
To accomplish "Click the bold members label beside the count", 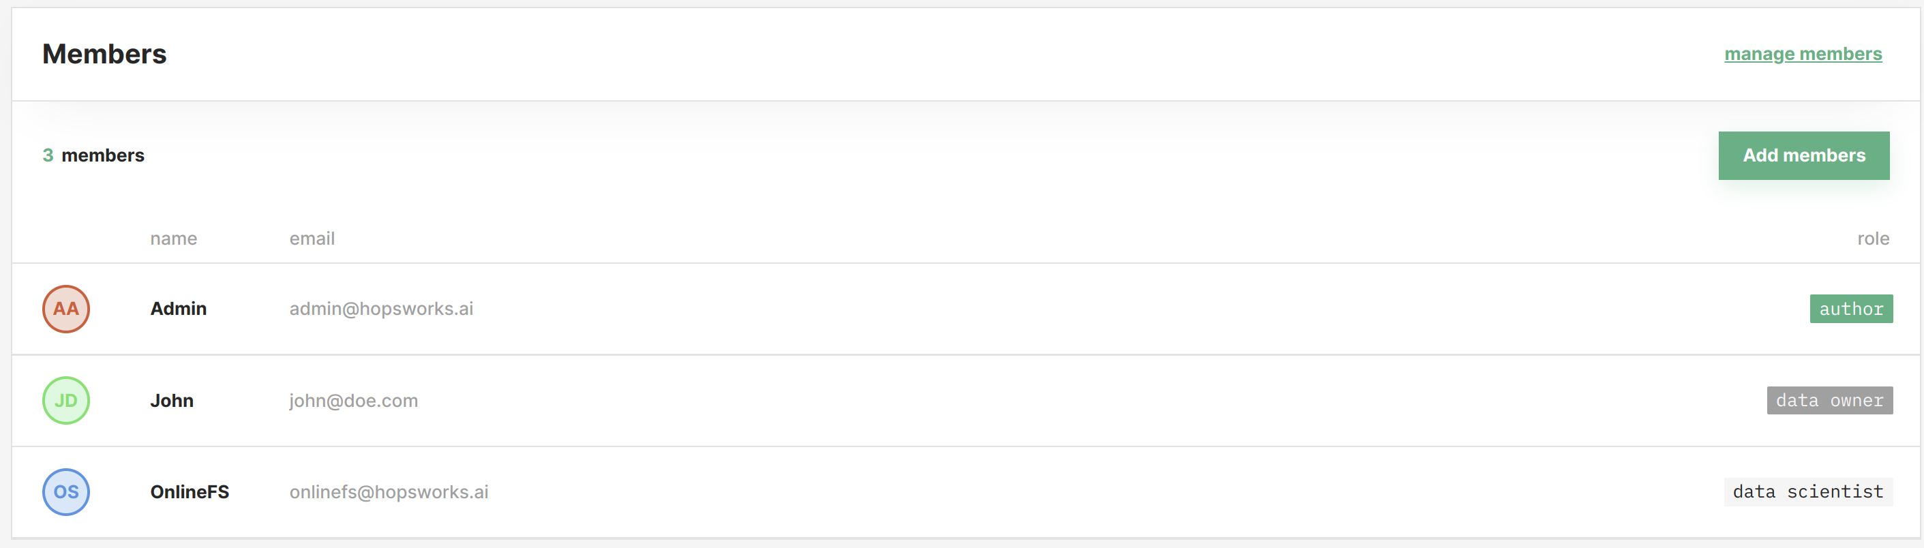I will (103, 155).
